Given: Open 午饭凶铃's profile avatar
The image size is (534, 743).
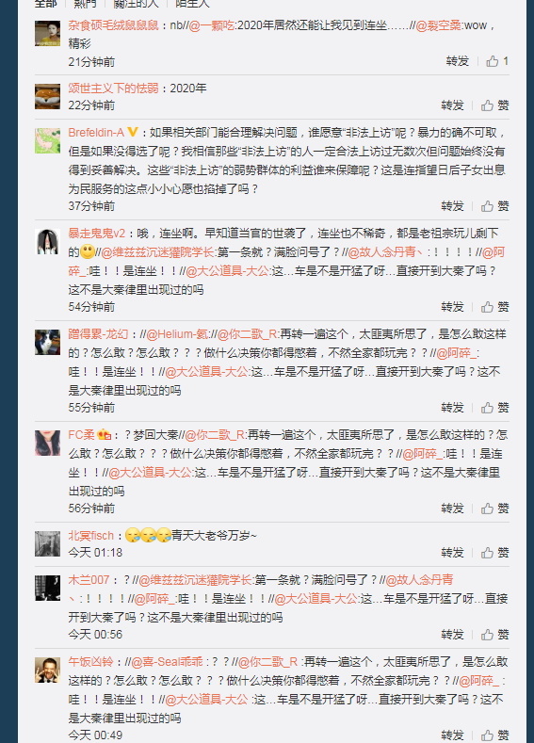Looking at the screenshot, I should 47,670.
